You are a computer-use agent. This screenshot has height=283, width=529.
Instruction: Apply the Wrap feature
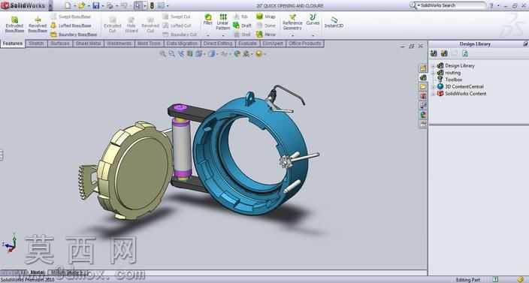coord(266,17)
